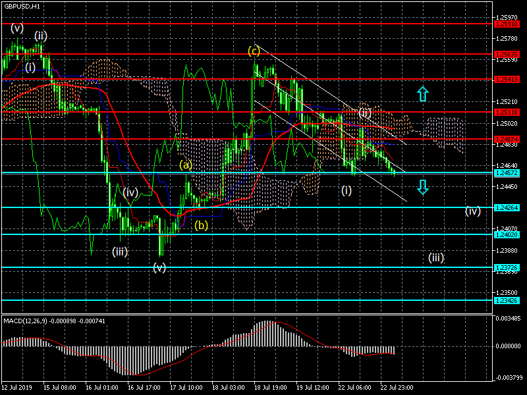Click the 17 Jul 10:00 time label
The height and width of the screenshot is (395, 527).
coord(186,388)
